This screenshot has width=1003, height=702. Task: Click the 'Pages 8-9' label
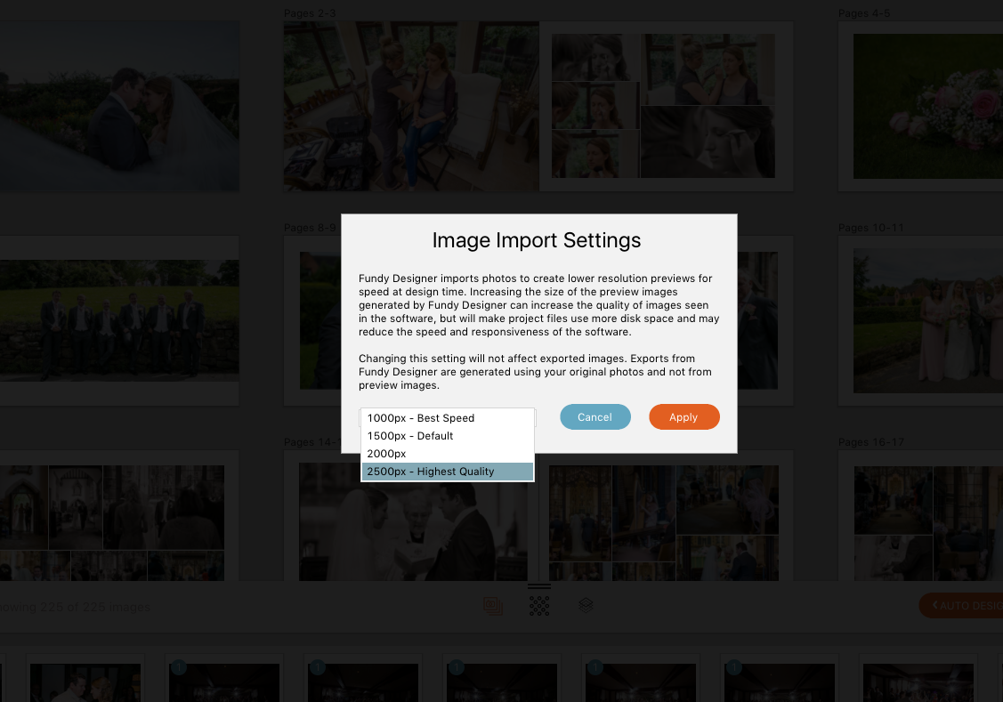point(310,228)
